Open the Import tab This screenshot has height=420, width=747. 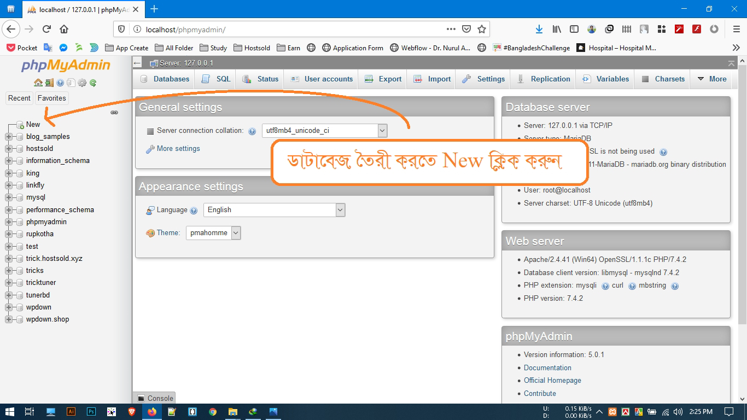[x=432, y=79]
